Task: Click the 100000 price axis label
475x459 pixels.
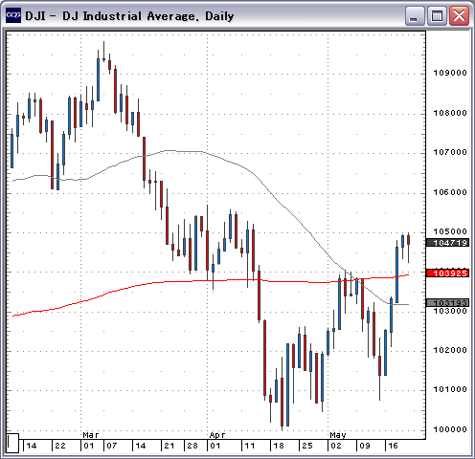Action: 450,429
